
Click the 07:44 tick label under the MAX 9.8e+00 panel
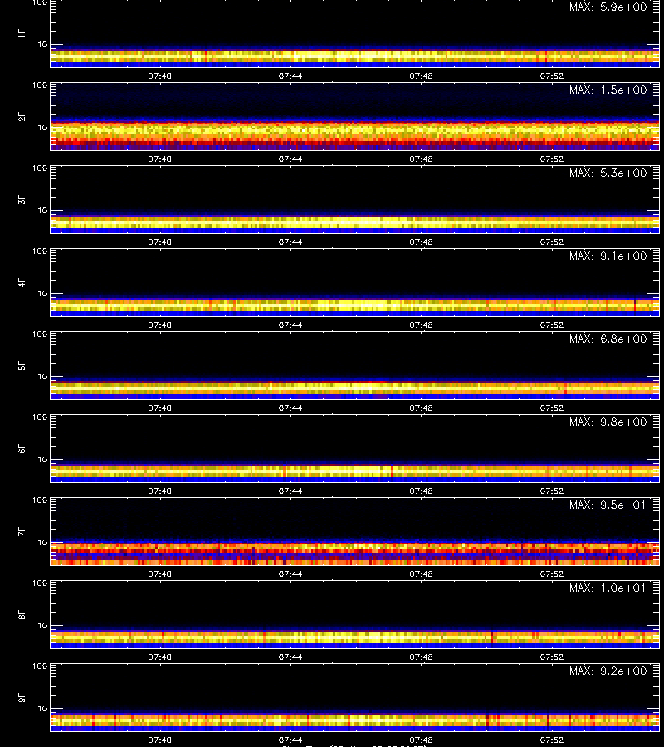[x=290, y=491]
